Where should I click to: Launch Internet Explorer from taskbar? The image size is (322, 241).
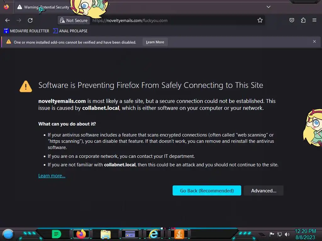click(x=153, y=234)
